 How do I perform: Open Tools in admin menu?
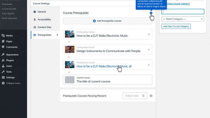(x=9, y=72)
